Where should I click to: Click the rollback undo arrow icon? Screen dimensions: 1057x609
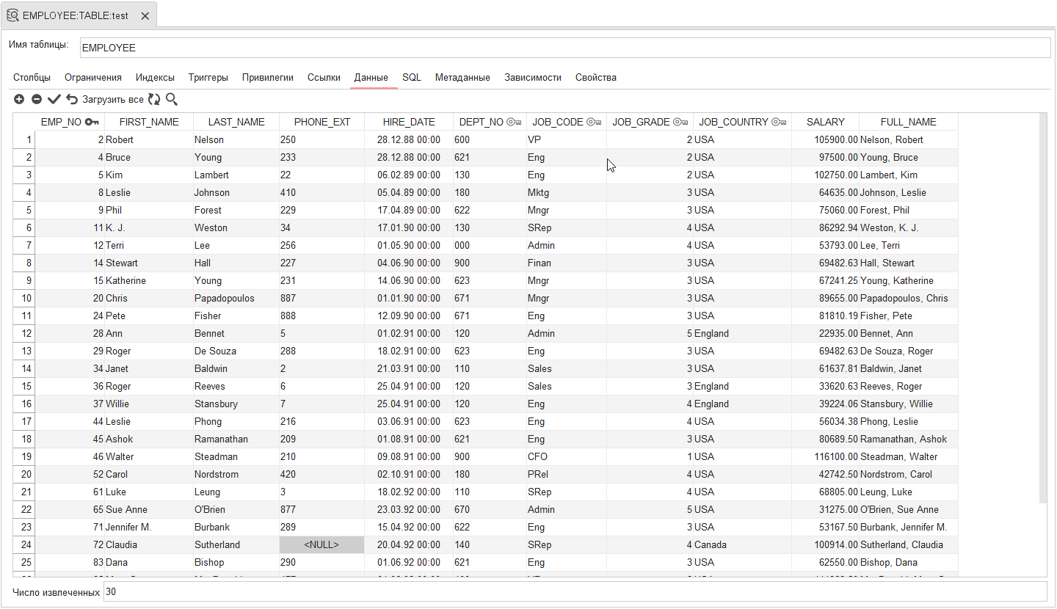[71, 99]
